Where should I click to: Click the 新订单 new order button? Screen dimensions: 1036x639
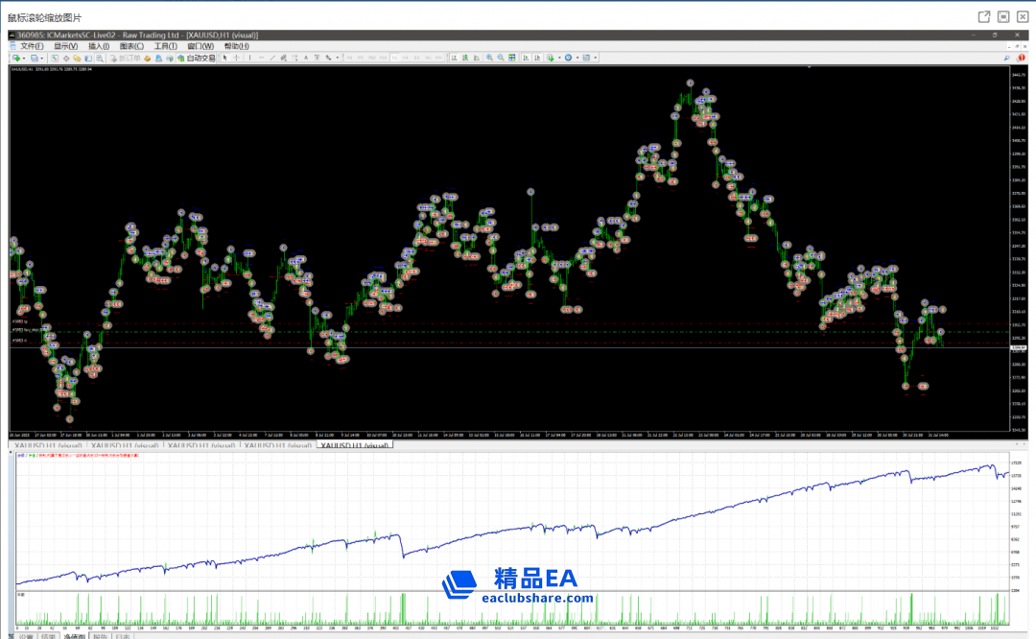click(x=126, y=58)
